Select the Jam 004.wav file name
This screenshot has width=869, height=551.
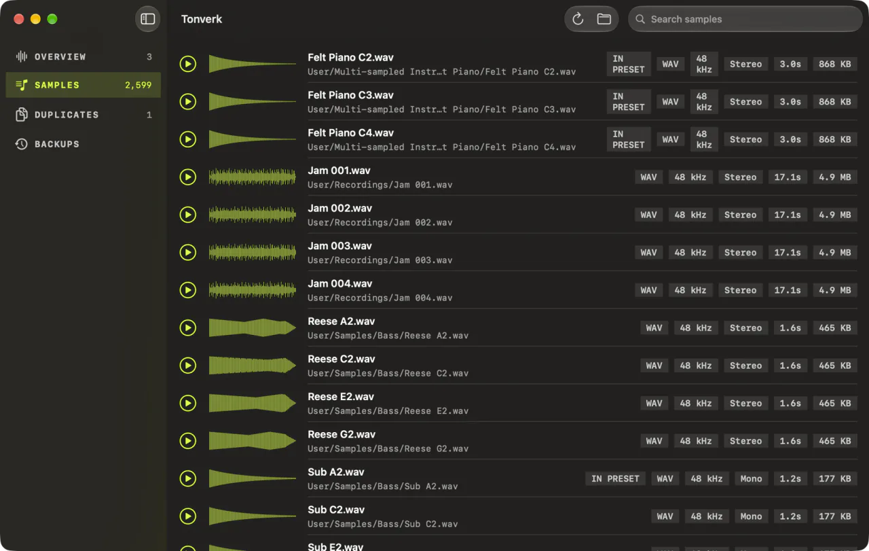point(339,284)
